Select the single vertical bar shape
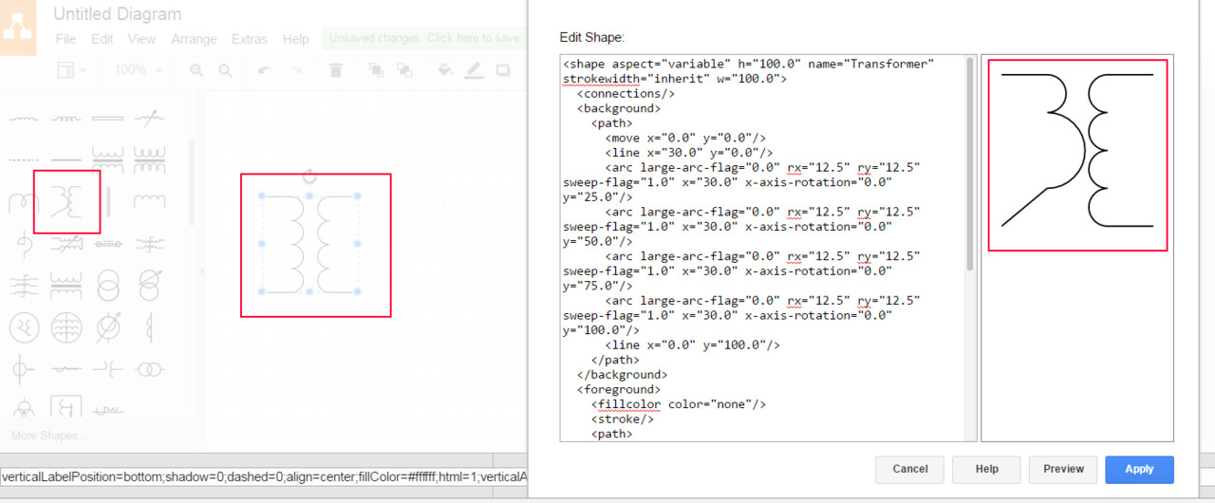 [x=107, y=201]
